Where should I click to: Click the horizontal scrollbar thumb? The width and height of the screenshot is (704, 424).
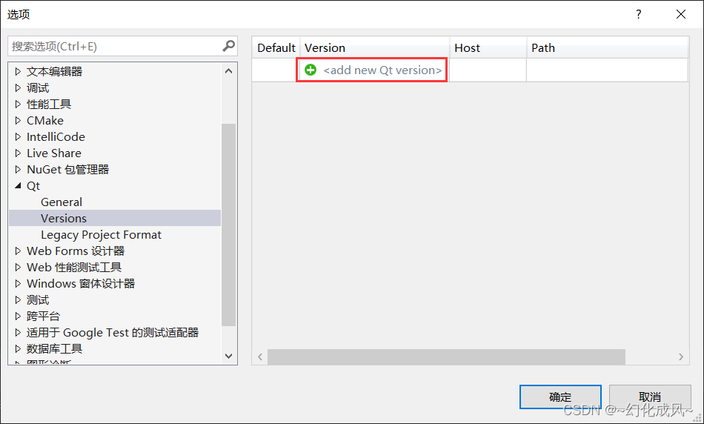[x=446, y=357]
